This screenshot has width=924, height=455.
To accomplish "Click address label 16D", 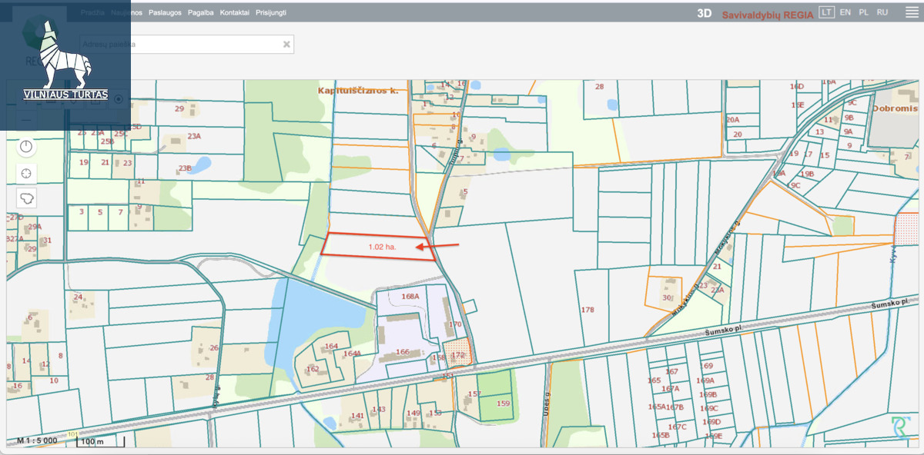I will pyautogui.click(x=797, y=86).
